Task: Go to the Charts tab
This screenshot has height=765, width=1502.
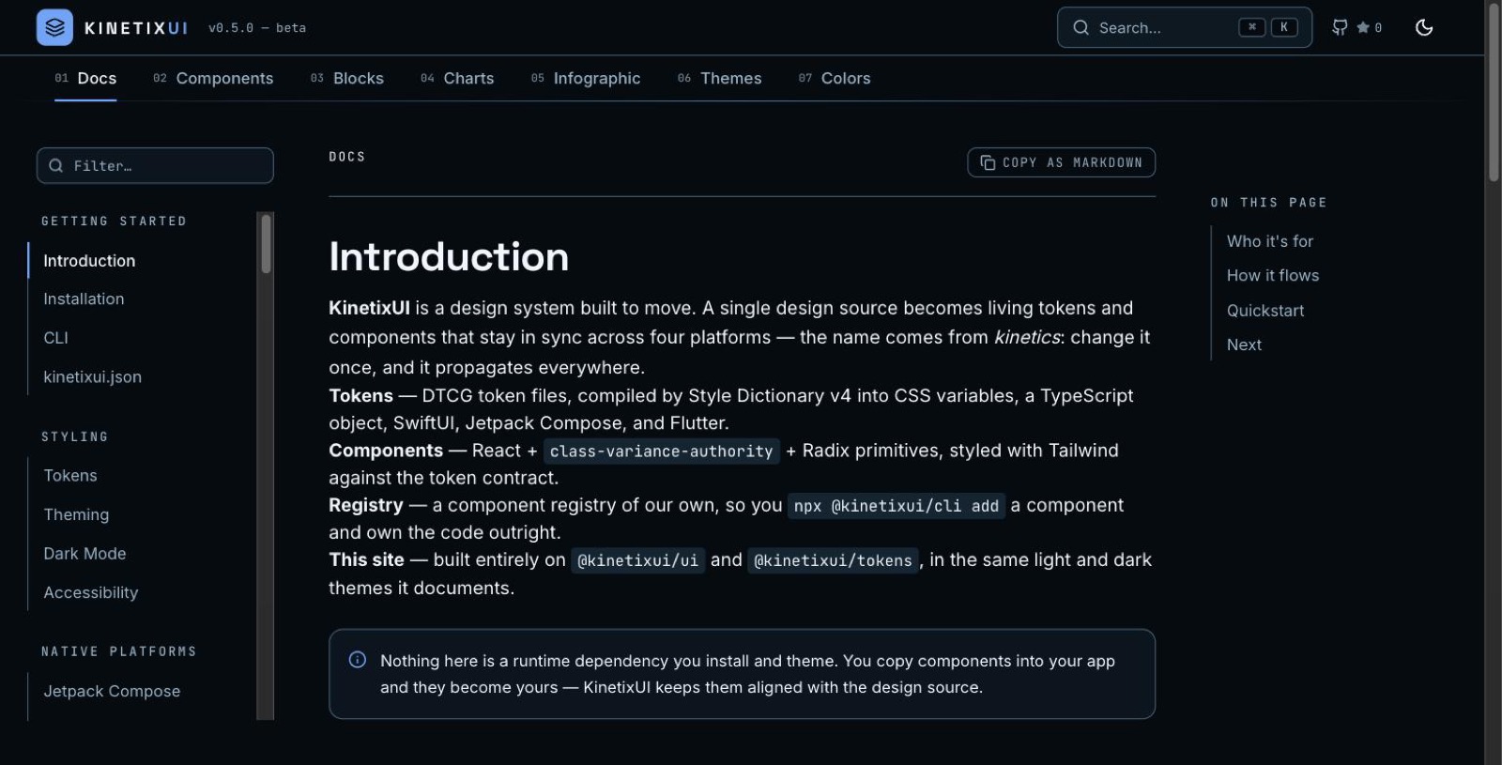Action: [457, 78]
